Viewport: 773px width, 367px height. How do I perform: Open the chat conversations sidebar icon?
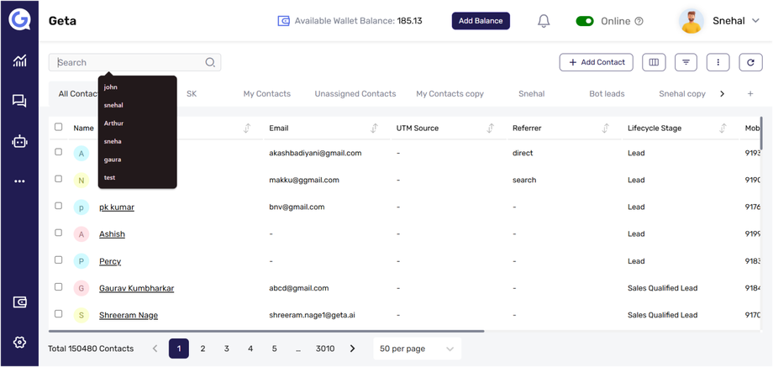19,101
